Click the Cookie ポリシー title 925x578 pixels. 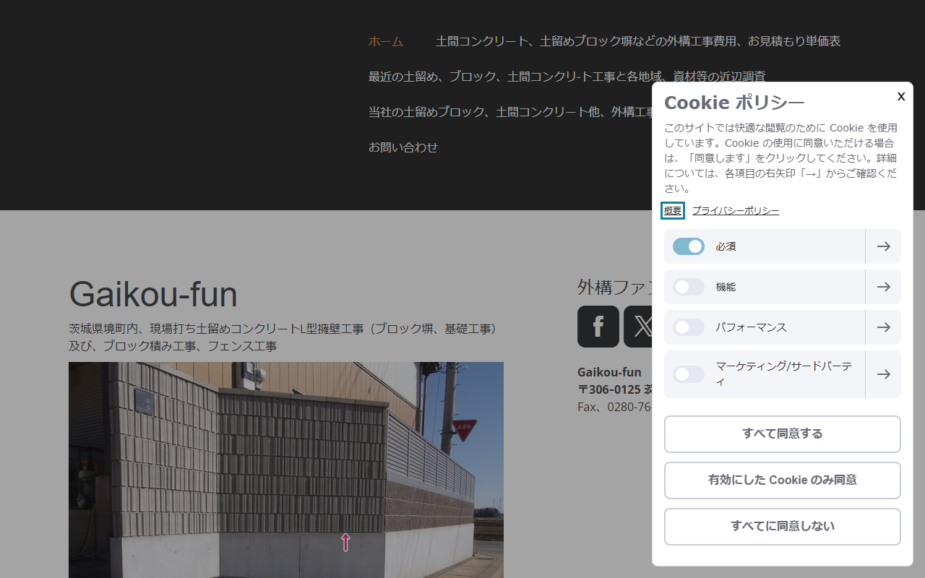click(x=734, y=103)
